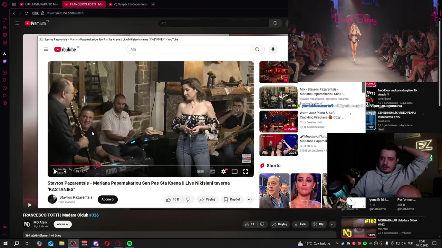442x248 pixels.
Task: Dislike the FRANCESCO TOTTI video
Action: coord(262,224)
